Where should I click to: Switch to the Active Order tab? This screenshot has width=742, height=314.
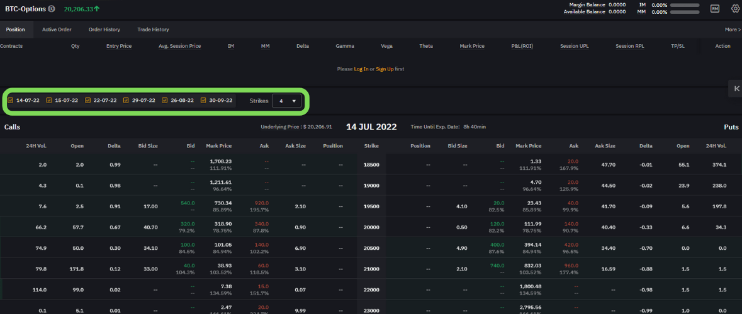(x=57, y=30)
